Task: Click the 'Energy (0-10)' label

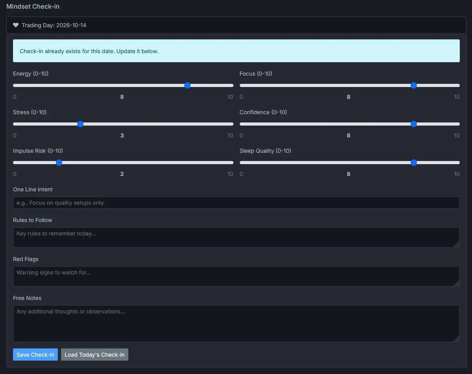Action: coord(31,74)
